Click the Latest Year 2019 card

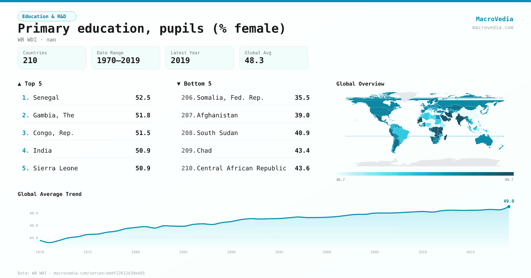(200, 58)
